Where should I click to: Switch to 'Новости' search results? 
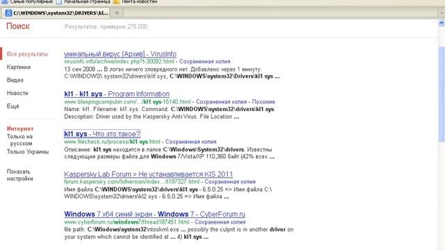point(17,93)
